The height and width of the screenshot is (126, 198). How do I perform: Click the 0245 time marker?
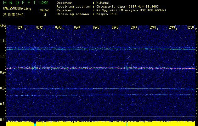pos(96,27)
